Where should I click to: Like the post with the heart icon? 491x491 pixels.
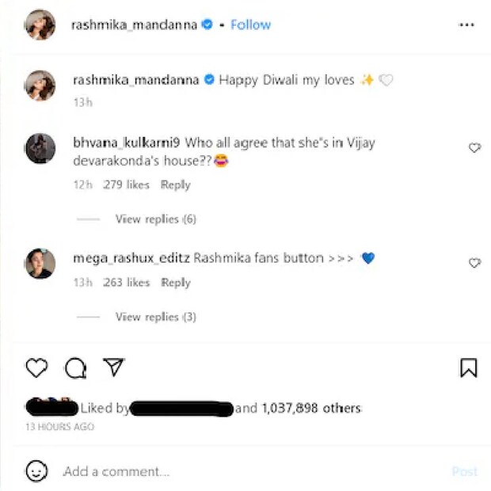(x=36, y=367)
